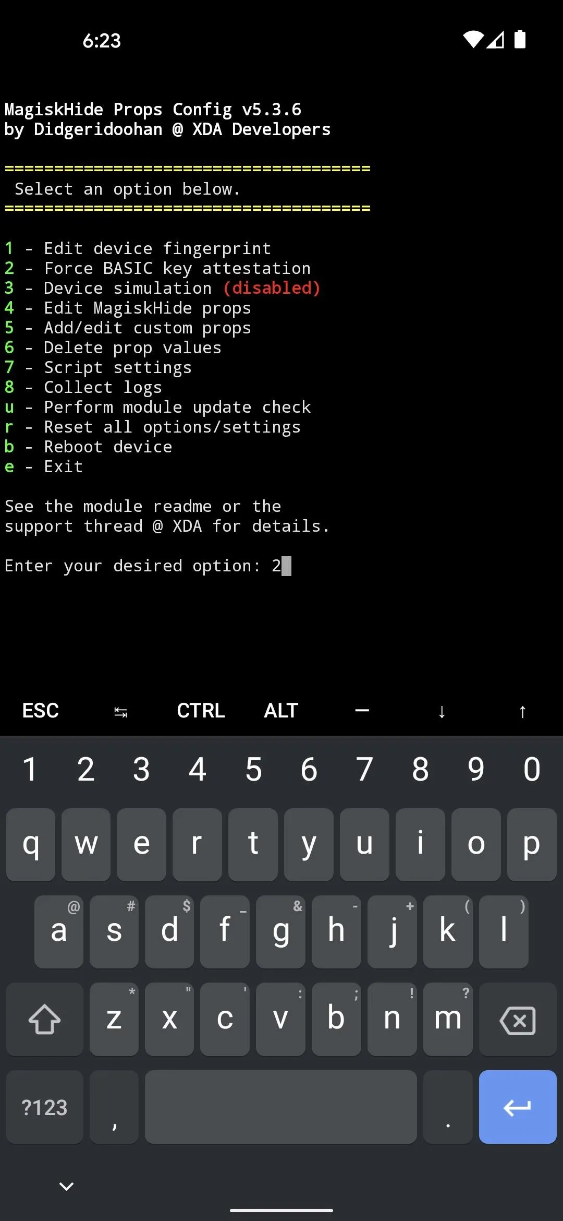Tap the battery icon in status bar
The height and width of the screenshot is (1221, 563).
tap(520, 39)
